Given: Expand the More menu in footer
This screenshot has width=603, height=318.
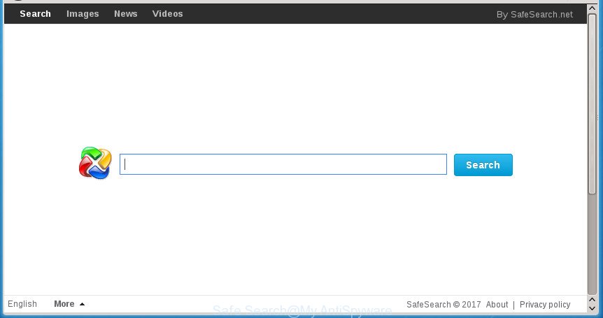Looking at the screenshot, I should tap(69, 304).
